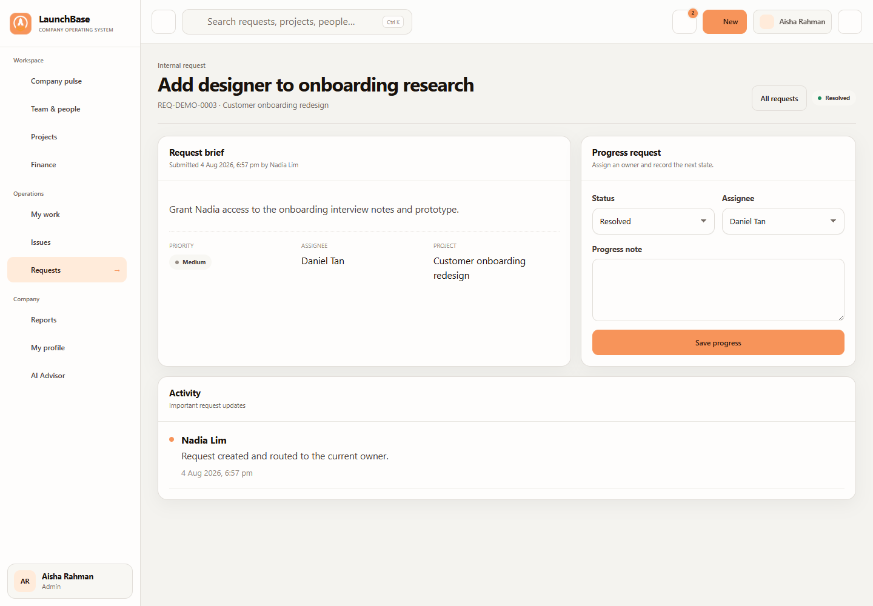Click the Workspace section label
The width and height of the screenshot is (873, 606).
[x=28, y=61]
